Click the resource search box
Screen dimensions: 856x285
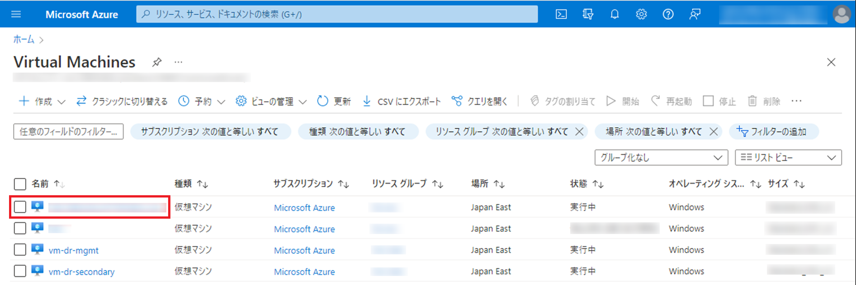coord(337,14)
